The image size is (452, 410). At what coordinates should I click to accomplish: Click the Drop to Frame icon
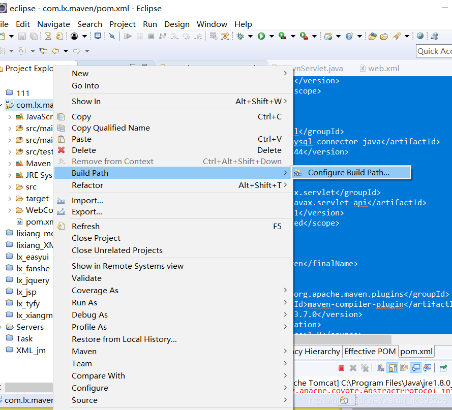(x=214, y=36)
